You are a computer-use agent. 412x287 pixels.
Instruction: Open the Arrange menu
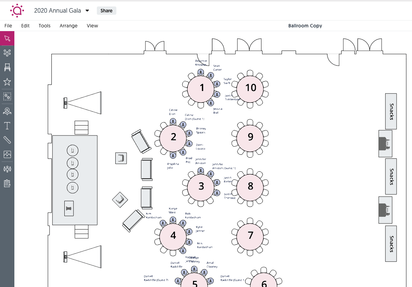click(x=68, y=26)
